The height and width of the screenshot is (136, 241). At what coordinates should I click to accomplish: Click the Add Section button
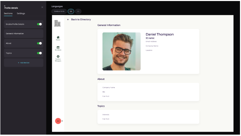[x=24, y=63]
